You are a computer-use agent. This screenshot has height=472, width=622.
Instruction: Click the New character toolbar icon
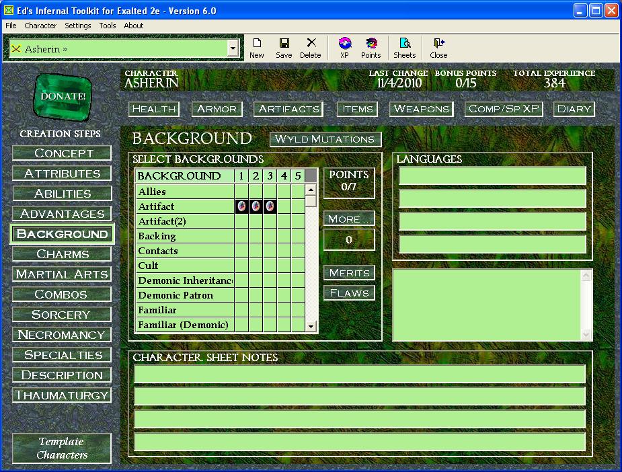257,48
